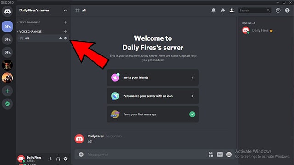Viewport: 294px width, 165px height.
Task: Create a channel in TEXT CHANNELS
Action: coord(65,22)
